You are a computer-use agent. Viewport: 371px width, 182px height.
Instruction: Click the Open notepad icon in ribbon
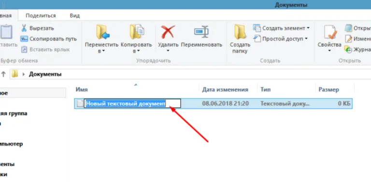pos(348,28)
